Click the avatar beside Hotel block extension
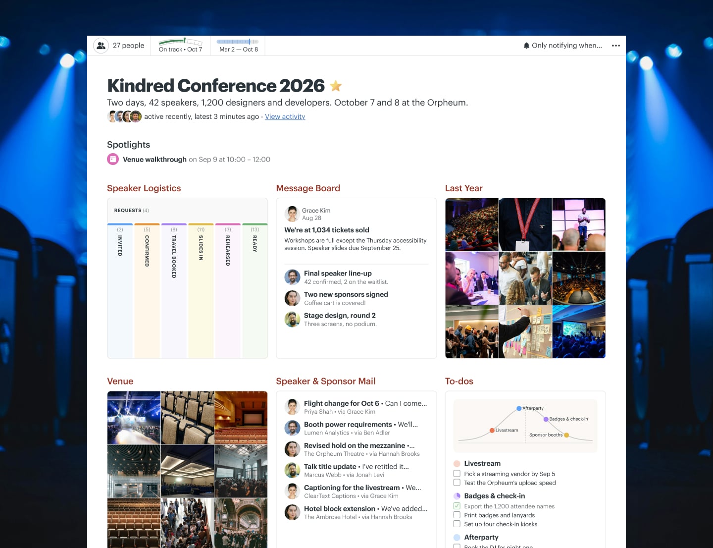 pyautogui.click(x=292, y=512)
